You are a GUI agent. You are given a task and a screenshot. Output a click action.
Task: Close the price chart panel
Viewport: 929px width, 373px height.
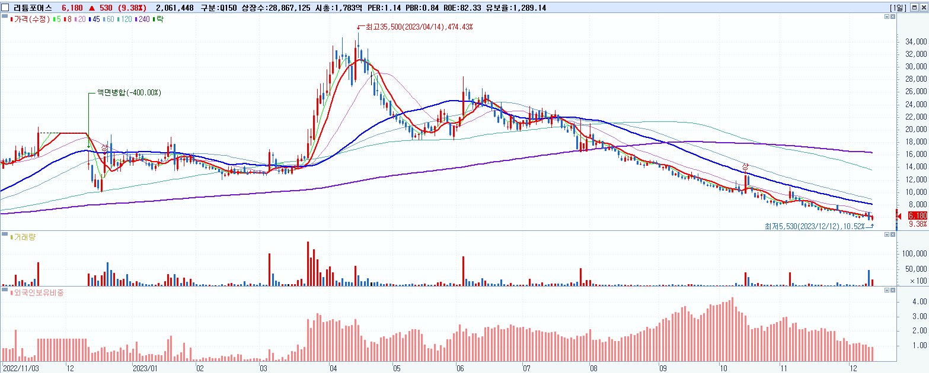tap(893, 18)
